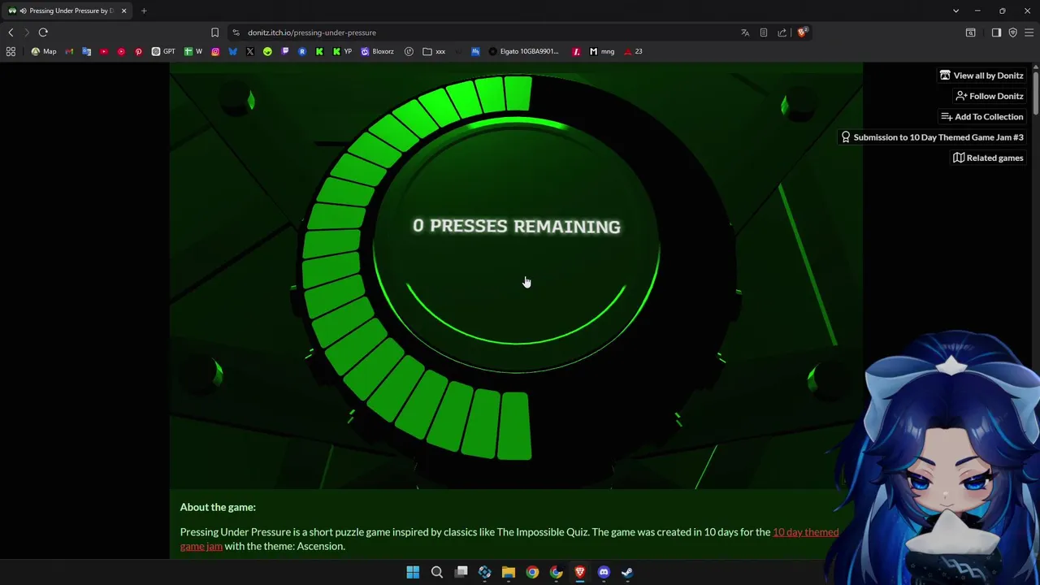Screen dimensions: 1040x585
Task: Open the Instagram bookmark icon
Action: point(215,51)
